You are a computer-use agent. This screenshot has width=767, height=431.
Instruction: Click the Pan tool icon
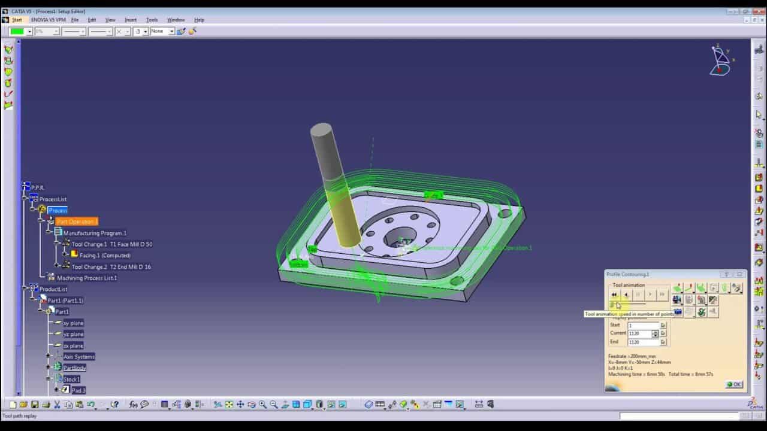pos(240,404)
